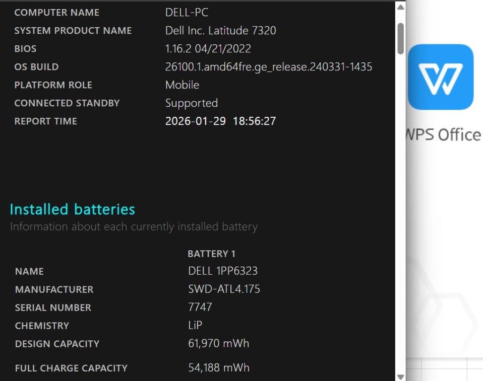Viewport: 483px width, 381px height.
Task: Click the scrollbar up arrow
Action: (400, 8)
